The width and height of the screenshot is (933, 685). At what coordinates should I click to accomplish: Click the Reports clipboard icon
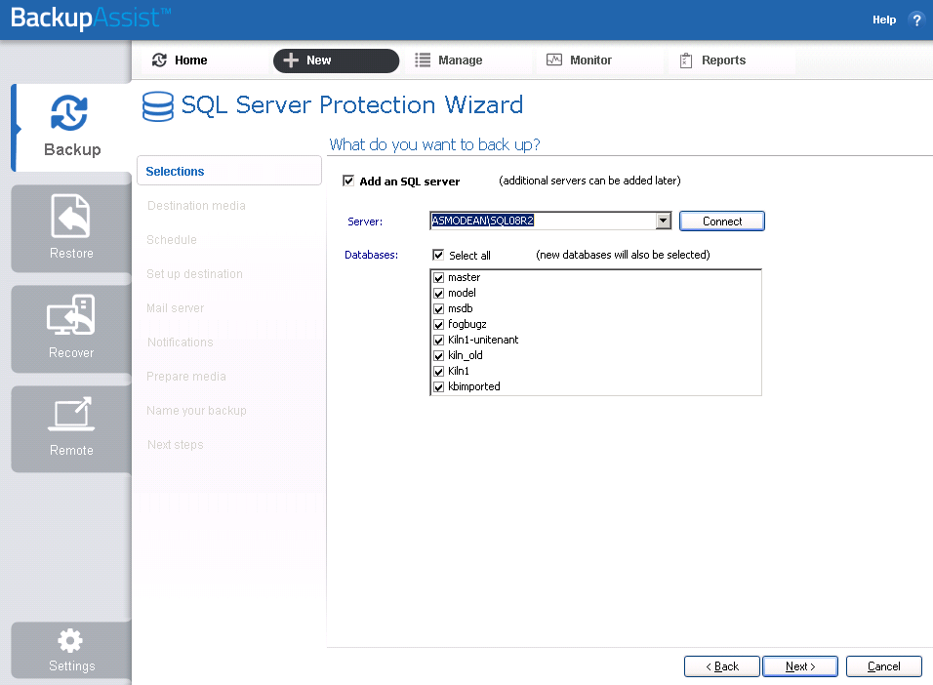(x=686, y=60)
